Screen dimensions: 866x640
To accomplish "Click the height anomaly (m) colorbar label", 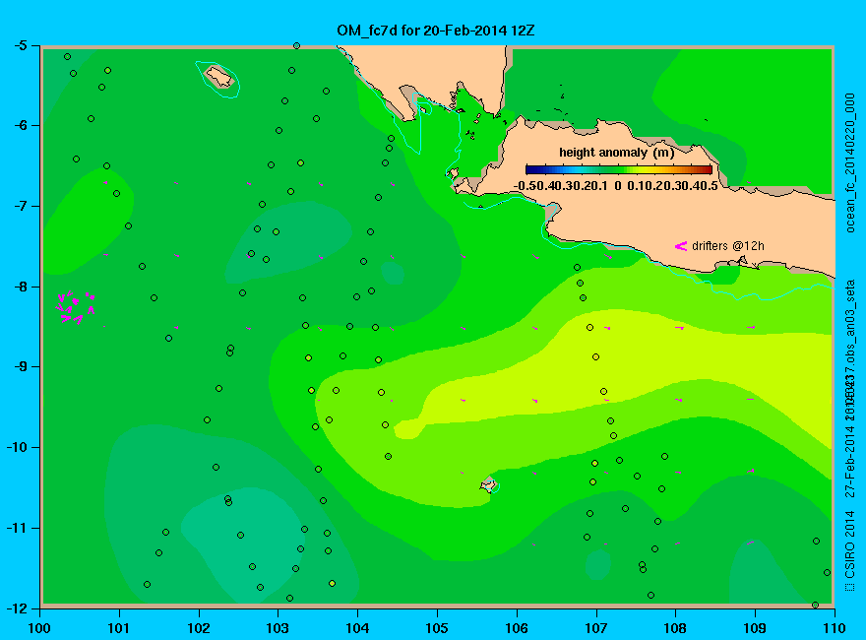I will pos(616,153).
